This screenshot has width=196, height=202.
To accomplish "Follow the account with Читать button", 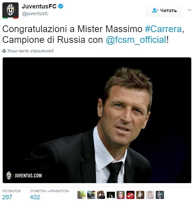I will coord(164,10).
